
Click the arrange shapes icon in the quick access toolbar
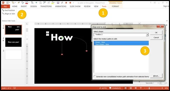[x=13, y=3]
